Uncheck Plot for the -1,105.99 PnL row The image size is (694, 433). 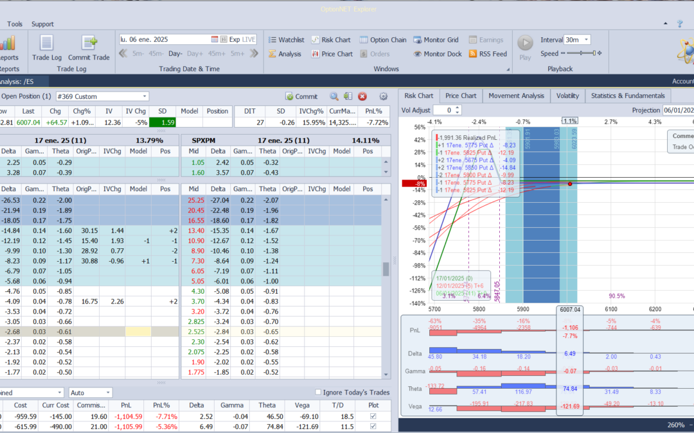click(x=373, y=427)
